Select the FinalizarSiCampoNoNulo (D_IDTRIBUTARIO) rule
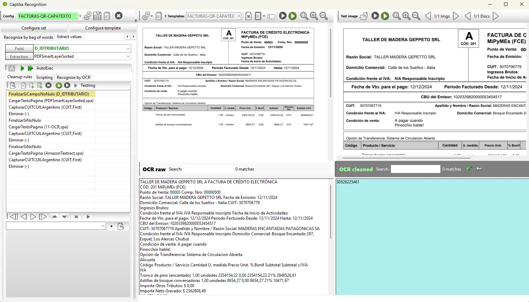Viewport: 529px width, 302px height. point(51,94)
